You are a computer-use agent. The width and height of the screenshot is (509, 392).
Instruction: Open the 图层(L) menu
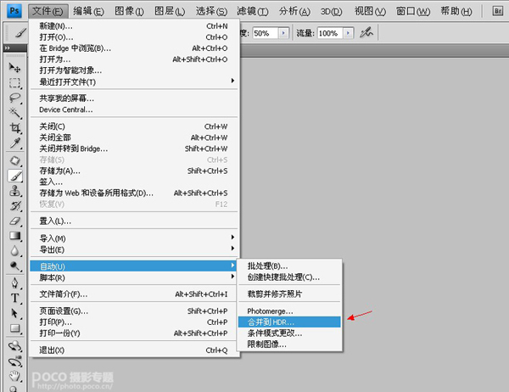[x=170, y=11]
